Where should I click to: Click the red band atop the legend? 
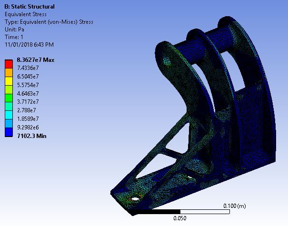coord(8,63)
